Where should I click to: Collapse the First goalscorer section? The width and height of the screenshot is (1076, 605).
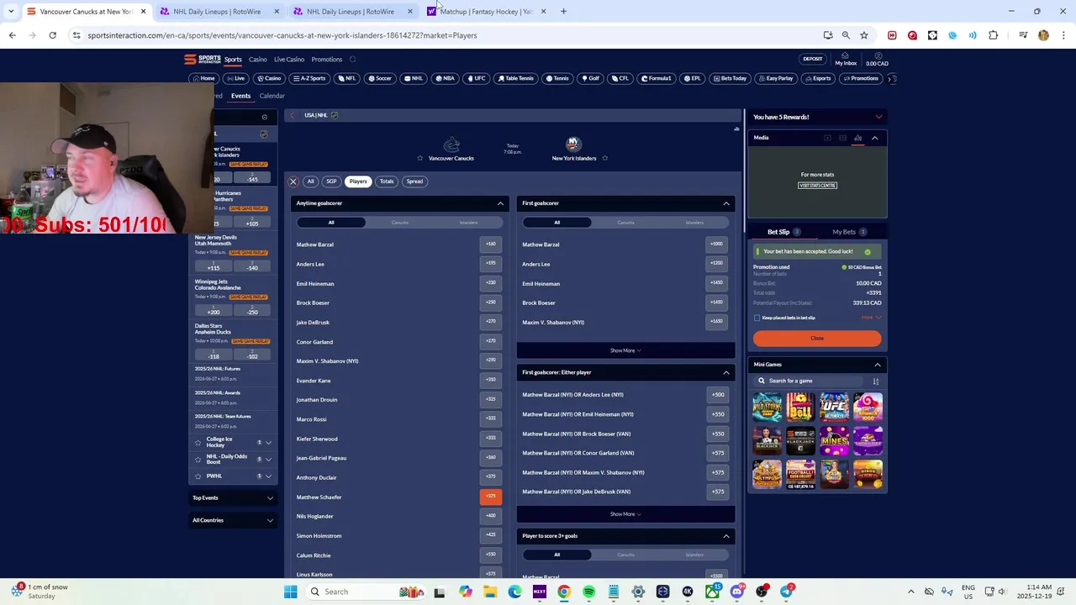(x=726, y=203)
